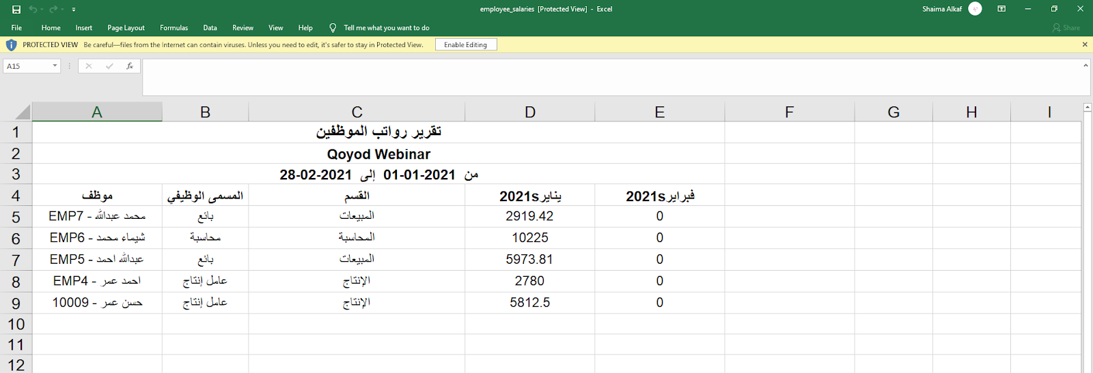1093x373 pixels.
Task: Select row 7 header
Action: click(16, 260)
